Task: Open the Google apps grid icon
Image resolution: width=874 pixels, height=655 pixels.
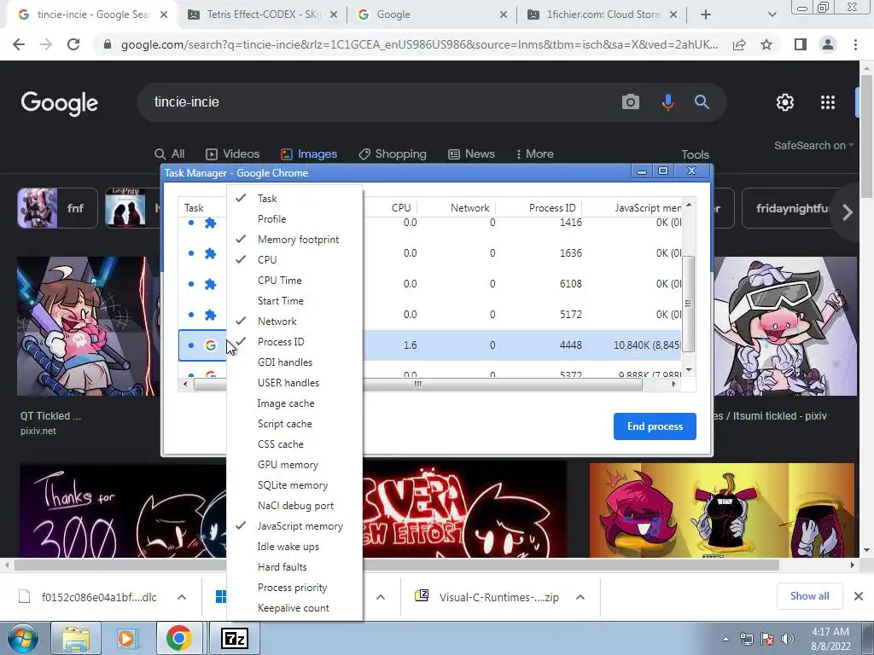Action: point(828,102)
